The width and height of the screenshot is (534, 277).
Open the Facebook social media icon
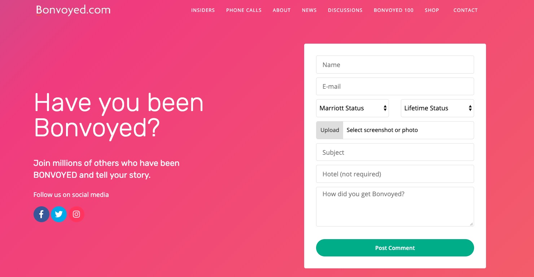[x=41, y=214]
